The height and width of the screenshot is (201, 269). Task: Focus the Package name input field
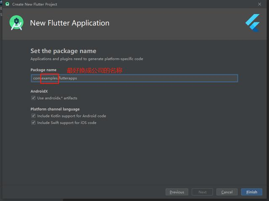tap(134, 78)
